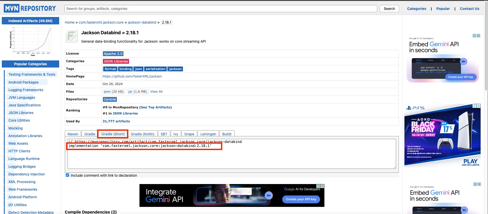This screenshot has width=488, height=214.
Task: Open Java Specifications category
Action: tap(24, 105)
